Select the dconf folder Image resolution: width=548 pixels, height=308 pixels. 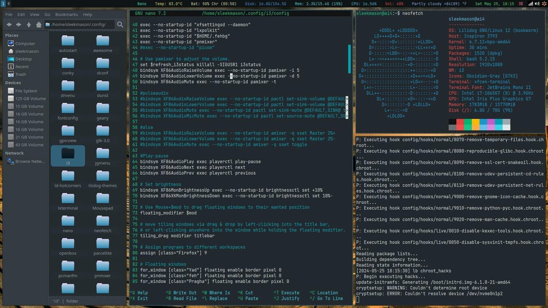click(103, 66)
